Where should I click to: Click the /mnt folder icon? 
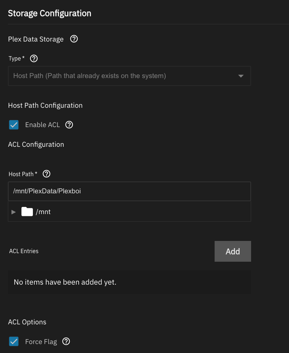[27, 212]
